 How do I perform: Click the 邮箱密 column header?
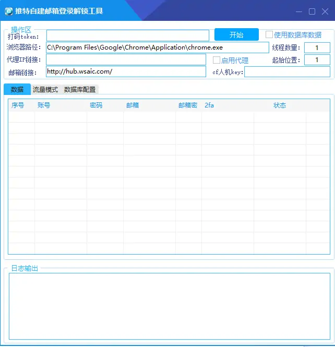pyautogui.click(x=188, y=105)
